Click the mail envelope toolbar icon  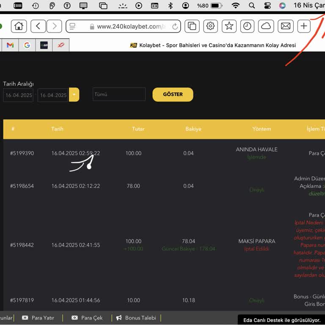pyautogui.click(x=286, y=26)
